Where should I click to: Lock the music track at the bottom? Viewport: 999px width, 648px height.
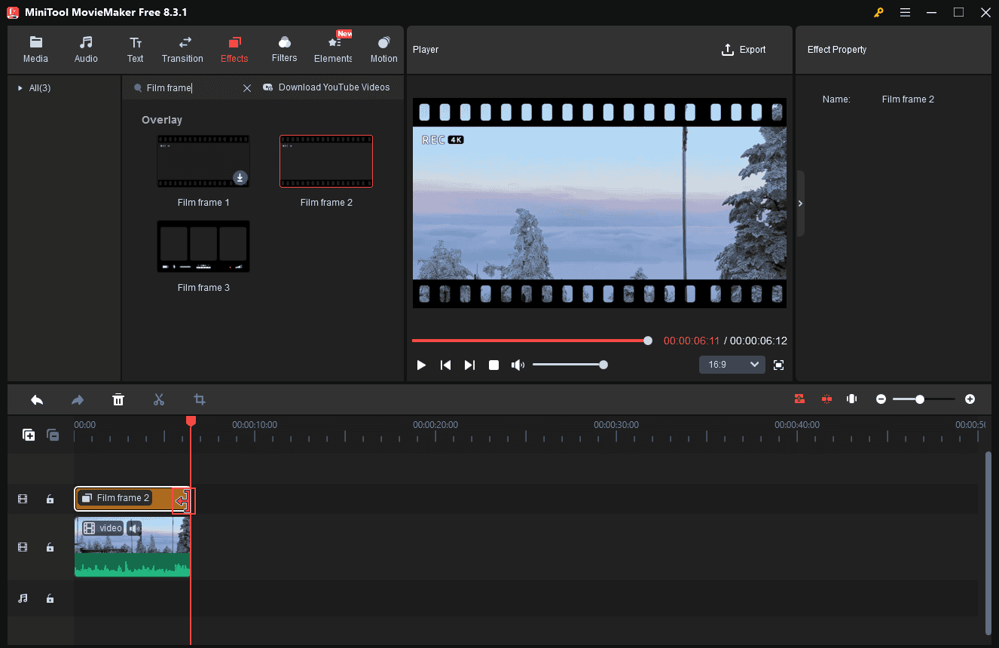pyautogui.click(x=50, y=598)
